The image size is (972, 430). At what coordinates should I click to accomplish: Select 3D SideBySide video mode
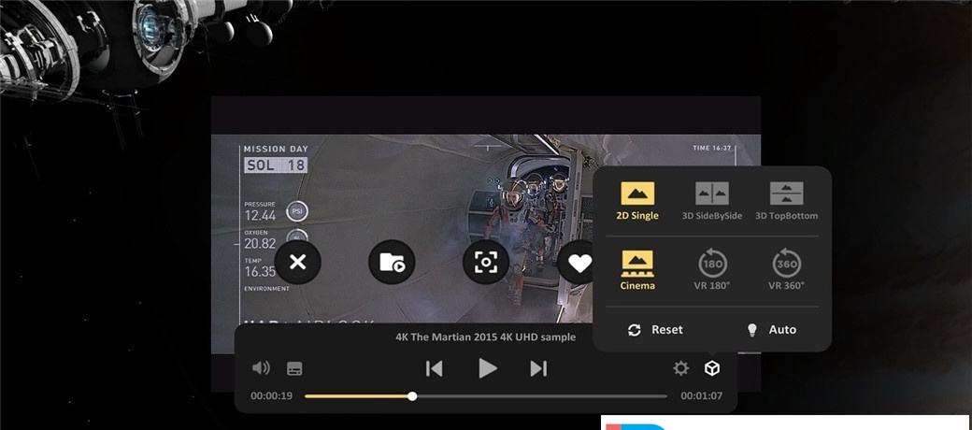pyautogui.click(x=711, y=201)
